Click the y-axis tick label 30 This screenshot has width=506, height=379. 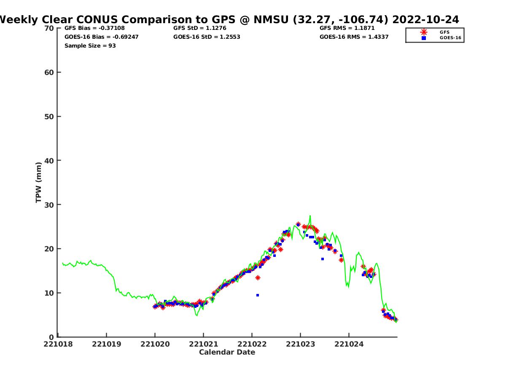point(49,205)
